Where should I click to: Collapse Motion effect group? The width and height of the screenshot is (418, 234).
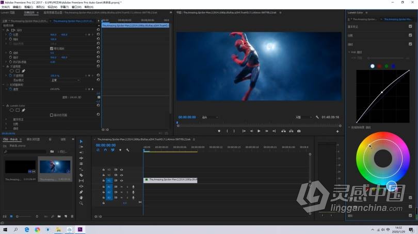click(4, 30)
